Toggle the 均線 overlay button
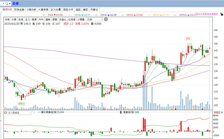The width and height of the screenshot is (224, 139). tap(7, 19)
